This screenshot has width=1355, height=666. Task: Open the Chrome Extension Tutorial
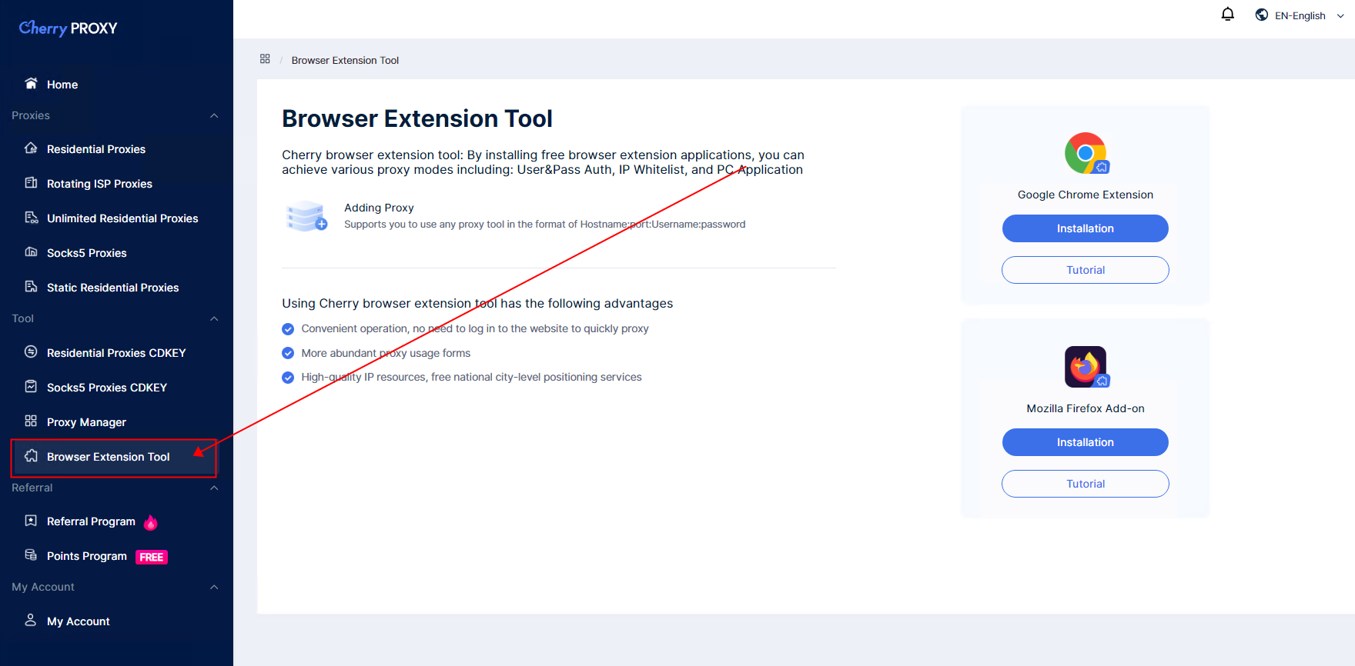click(1085, 270)
